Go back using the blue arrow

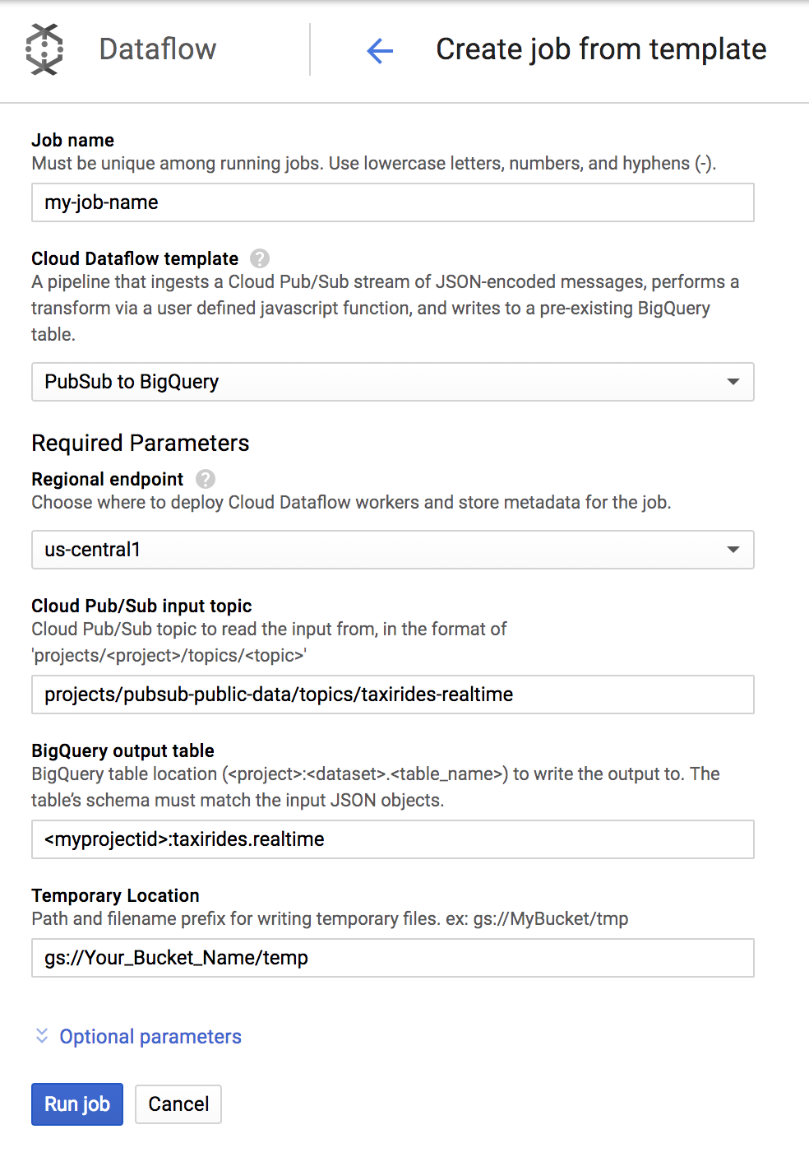(380, 51)
